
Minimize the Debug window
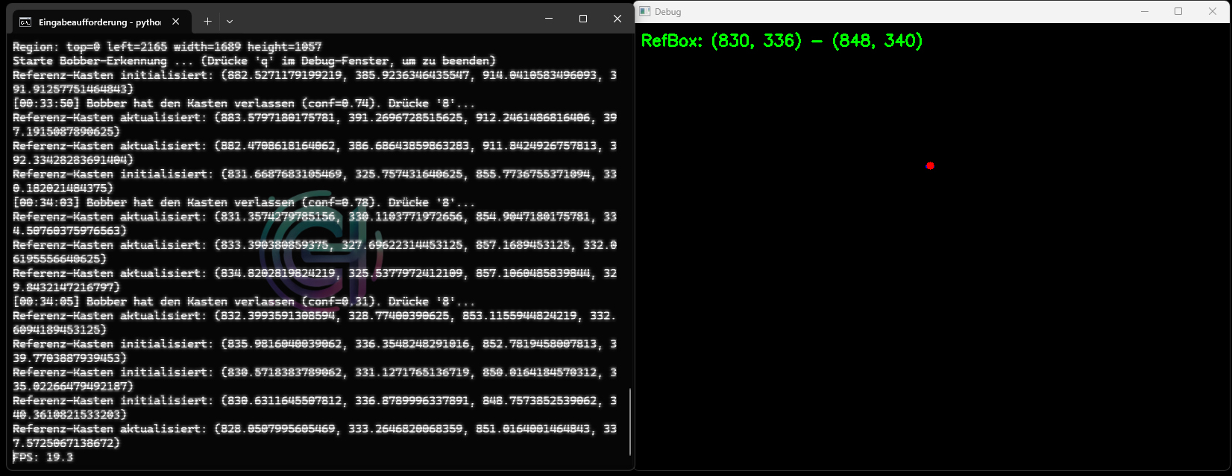(1144, 11)
